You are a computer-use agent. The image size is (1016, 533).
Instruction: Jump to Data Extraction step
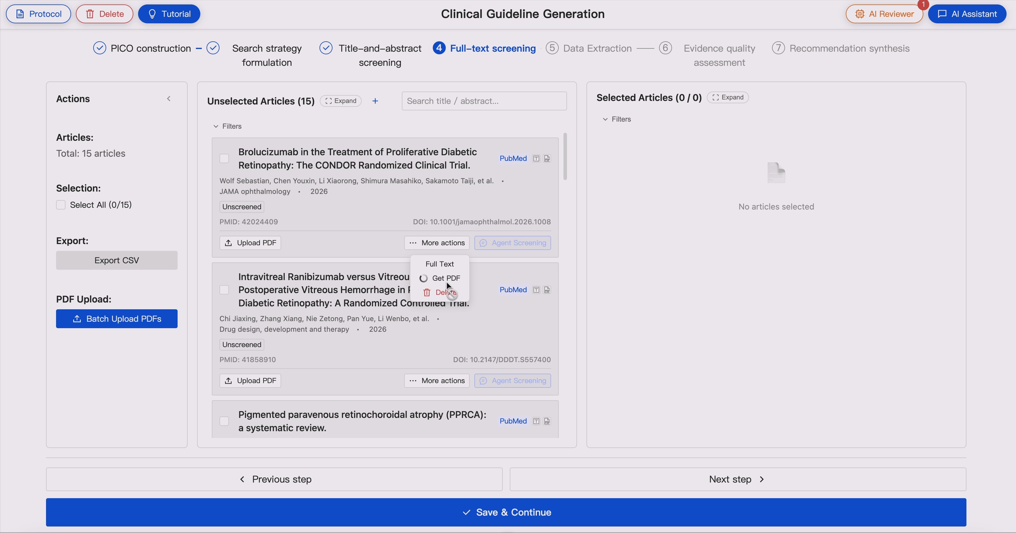589,48
